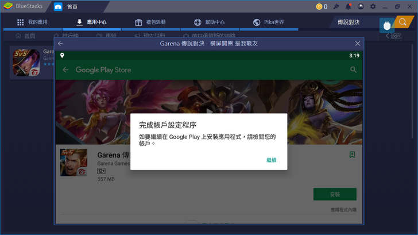Screen dimensions: 418x235
Task: Click the 557 MB size text
Action: point(106,179)
